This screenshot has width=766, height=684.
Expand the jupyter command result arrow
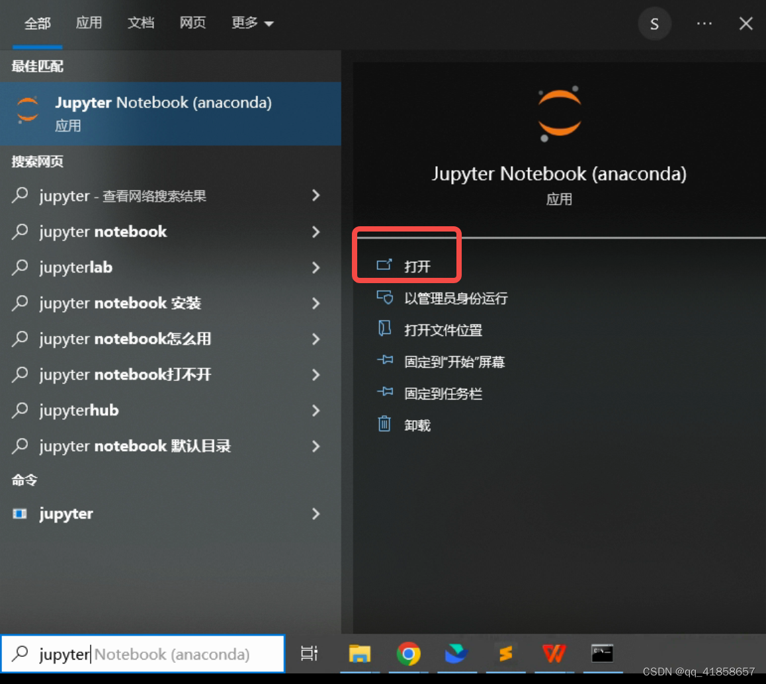click(x=316, y=513)
